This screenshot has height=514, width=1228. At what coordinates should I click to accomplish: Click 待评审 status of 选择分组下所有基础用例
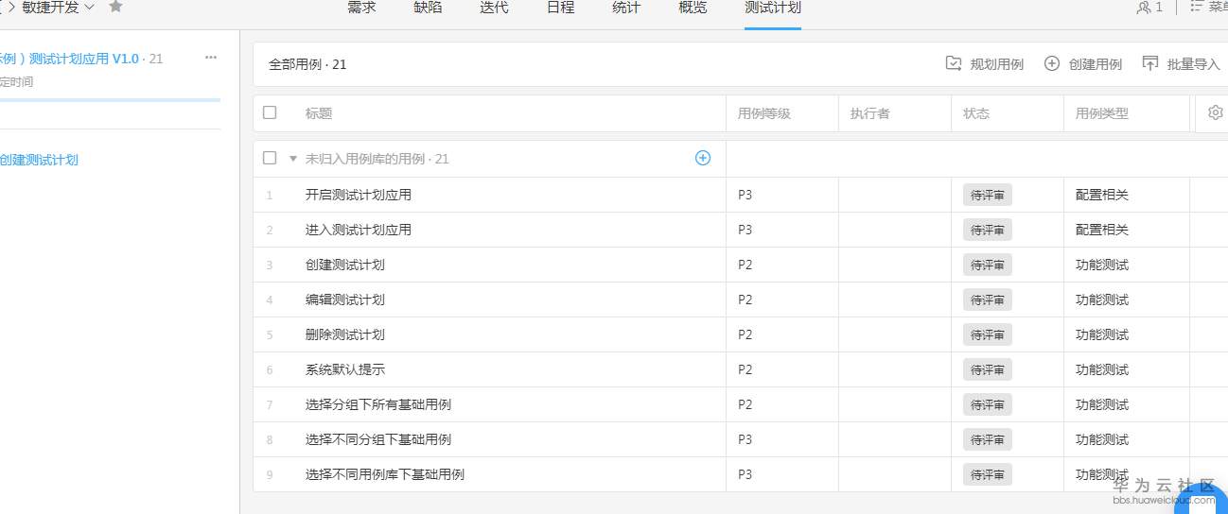(x=988, y=404)
